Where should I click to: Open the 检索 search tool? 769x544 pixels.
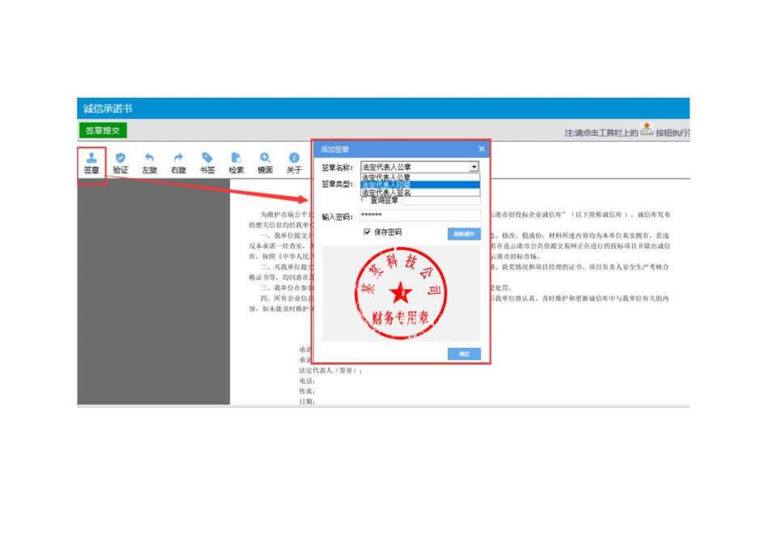pos(236,158)
